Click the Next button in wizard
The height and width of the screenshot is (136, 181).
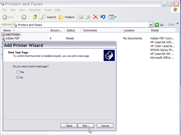(86, 126)
